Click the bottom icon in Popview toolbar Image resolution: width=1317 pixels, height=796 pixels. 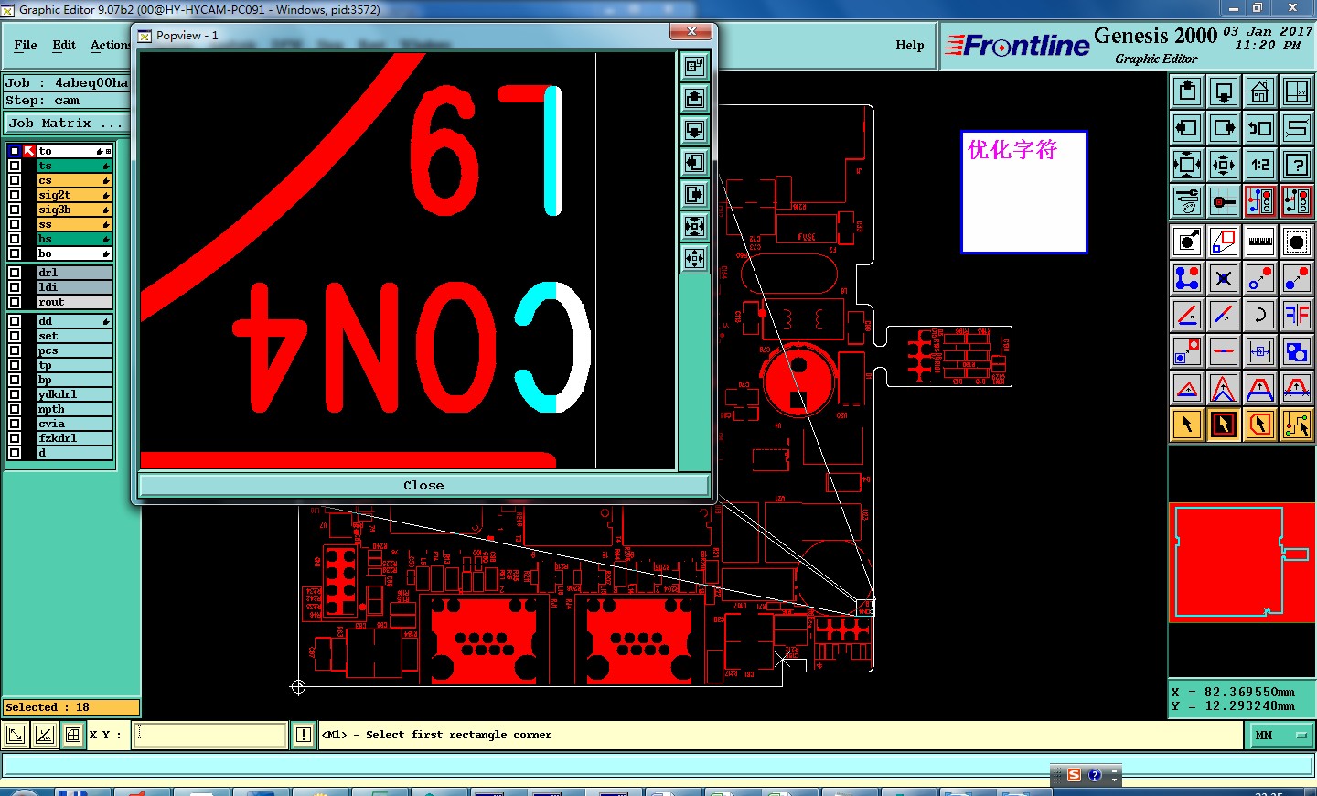pyautogui.click(x=694, y=258)
